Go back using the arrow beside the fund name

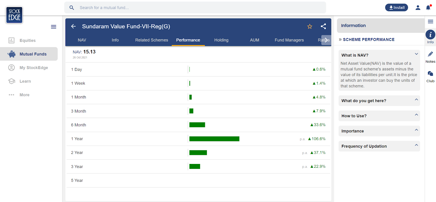[x=73, y=26]
